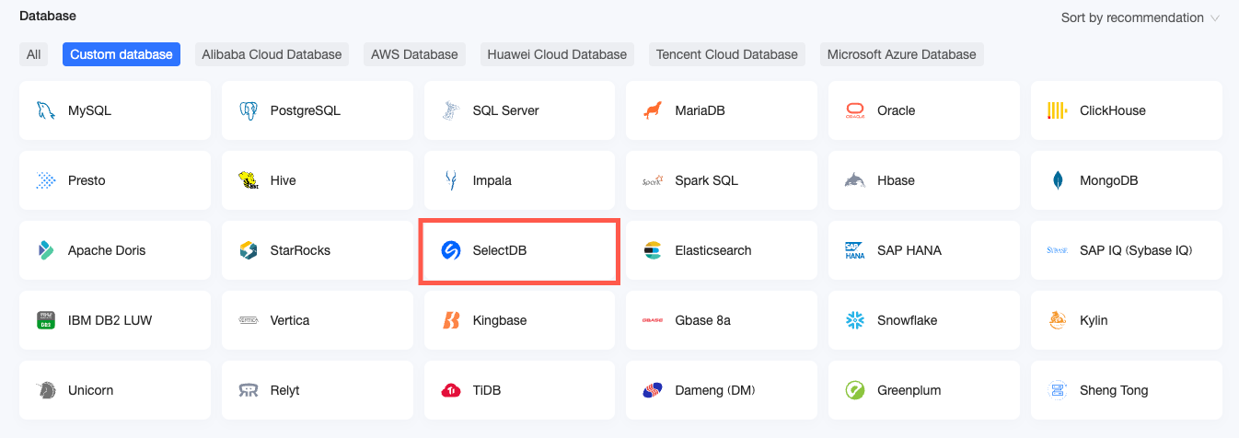Select the StarRocks label text
1239x438 pixels.
point(300,250)
